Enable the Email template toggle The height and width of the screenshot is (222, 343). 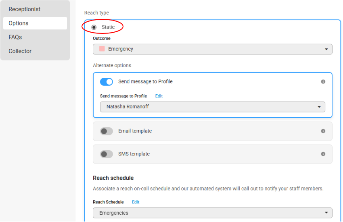[106, 131]
